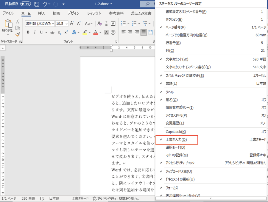Screen dimensions: 268x202
Task: Uncheck ページ番号(P) option
Action: (211, 27)
